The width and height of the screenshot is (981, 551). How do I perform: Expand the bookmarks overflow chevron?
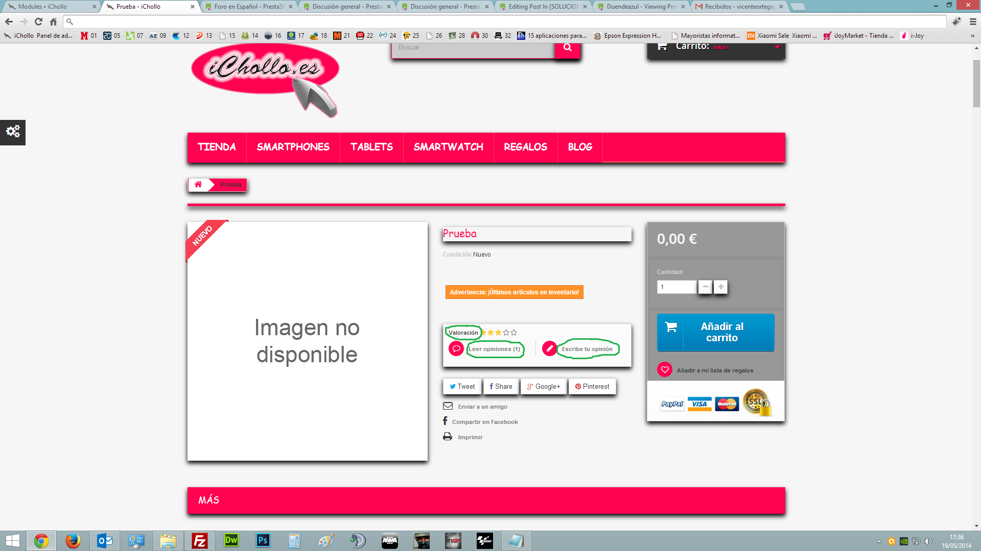(x=972, y=36)
